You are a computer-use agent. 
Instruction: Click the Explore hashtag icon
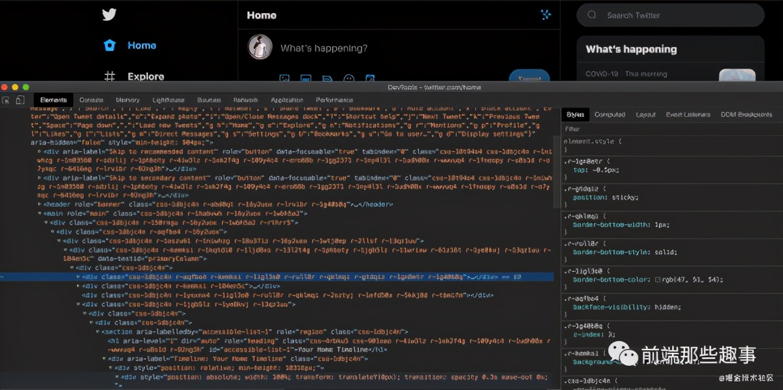coord(110,76)
